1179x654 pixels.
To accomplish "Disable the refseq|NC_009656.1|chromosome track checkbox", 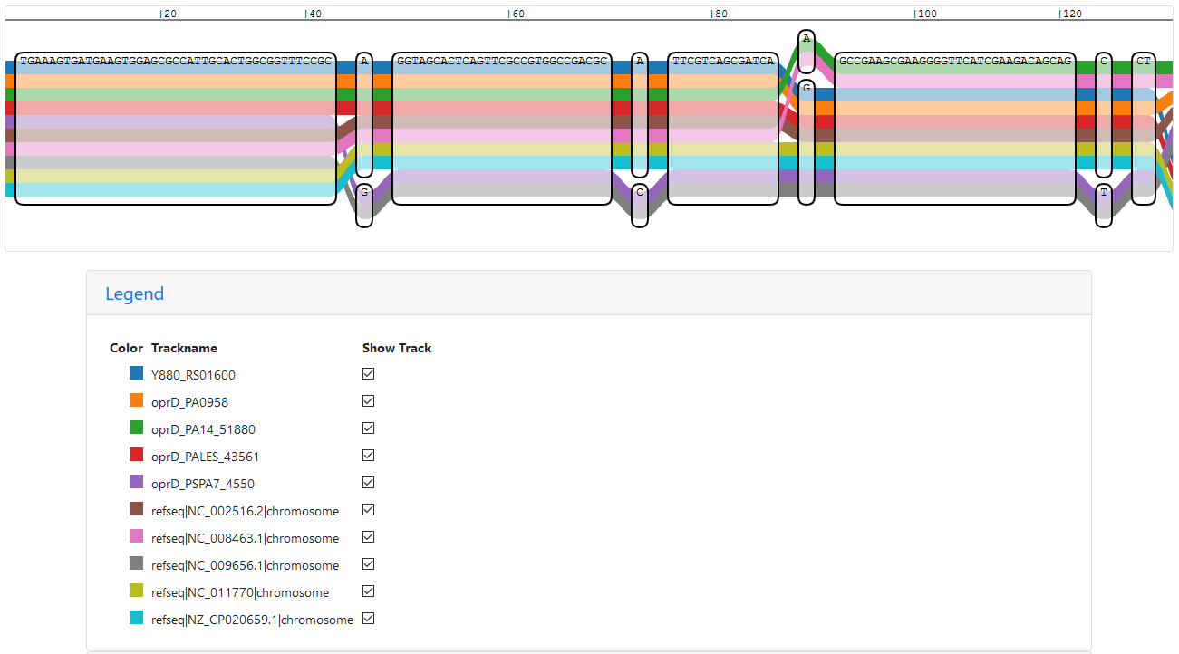I will [368, 564].
